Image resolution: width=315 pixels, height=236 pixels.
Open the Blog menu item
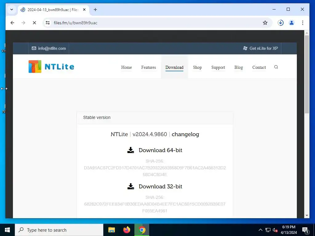[239, 67]
